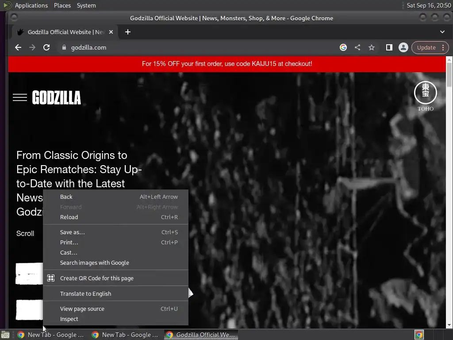Click the scrollbar down arrow
Image resolution: width=453 pixels, height=340 pixels.
pyautogui.click(x=449, y=325)
